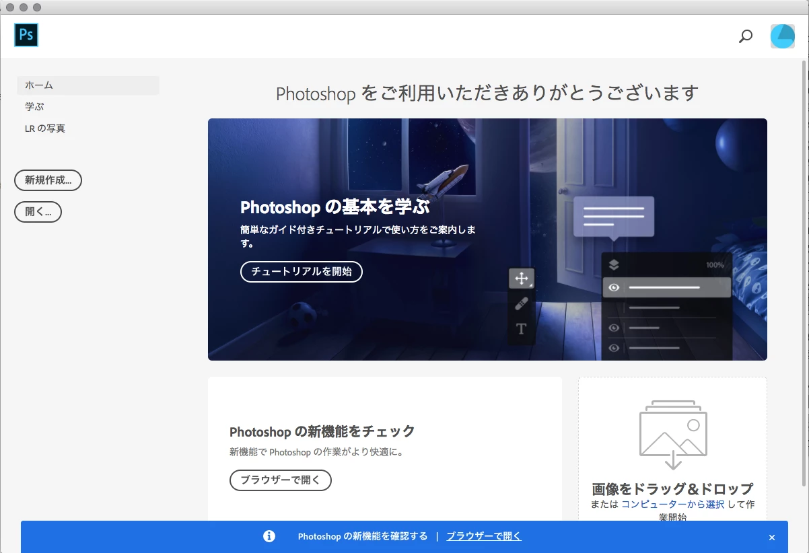
Task: Click ブラウザーで開く link in blue banner
Action: (484, 536)
